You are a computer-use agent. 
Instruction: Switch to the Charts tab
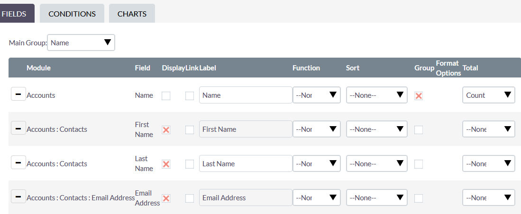tap(132, 14)
